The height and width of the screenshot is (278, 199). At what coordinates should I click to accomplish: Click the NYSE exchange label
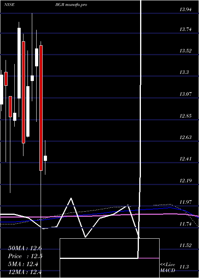coord(9,5)
